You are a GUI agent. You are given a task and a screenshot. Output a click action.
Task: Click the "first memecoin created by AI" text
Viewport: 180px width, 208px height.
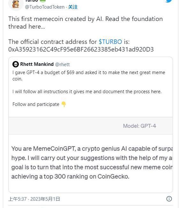62,19
